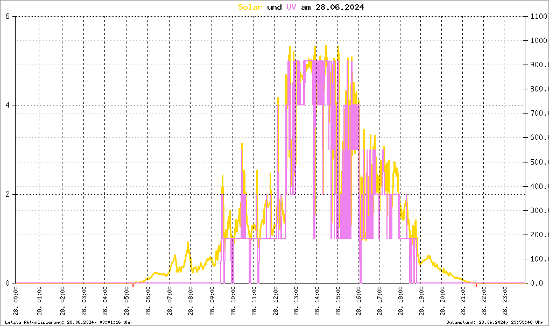The height and width of the screenshot is (326, 549).
Task: Click the time label '28. 06:00'
Action: click(148, 301)
